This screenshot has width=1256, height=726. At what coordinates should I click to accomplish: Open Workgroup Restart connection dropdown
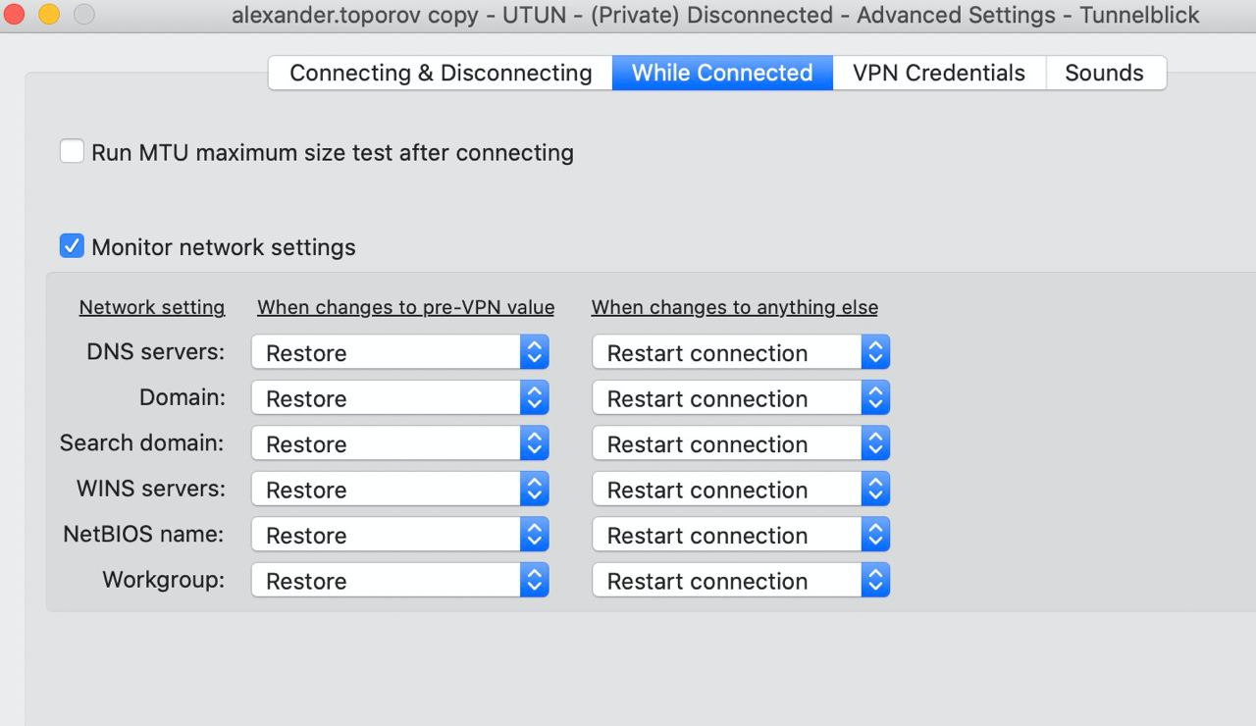[741, 580]
